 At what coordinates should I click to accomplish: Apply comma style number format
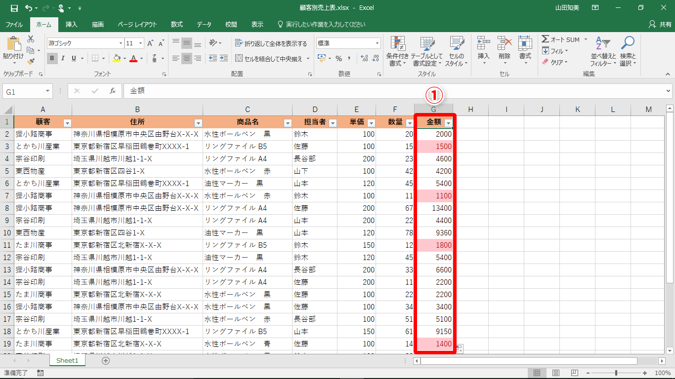(349, 58)
